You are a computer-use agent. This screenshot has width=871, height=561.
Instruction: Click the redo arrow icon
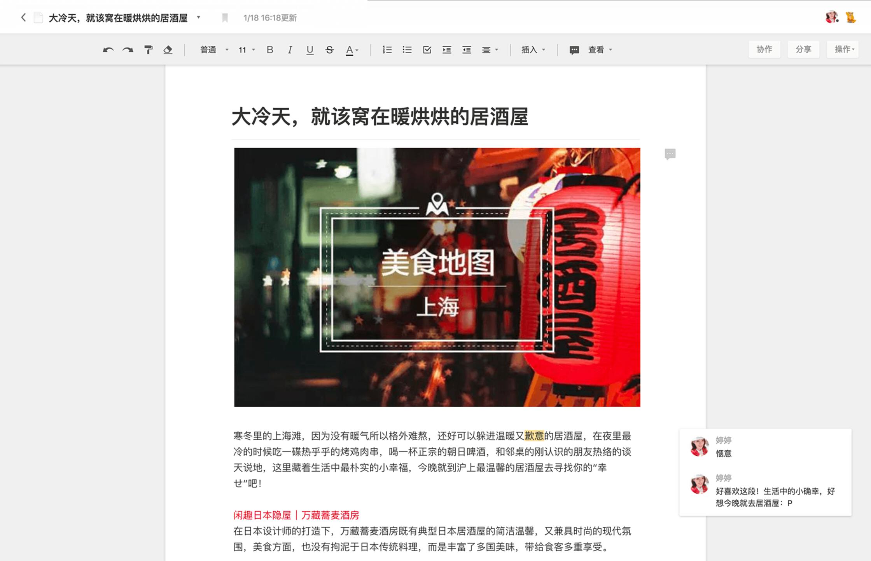point(128,50)
